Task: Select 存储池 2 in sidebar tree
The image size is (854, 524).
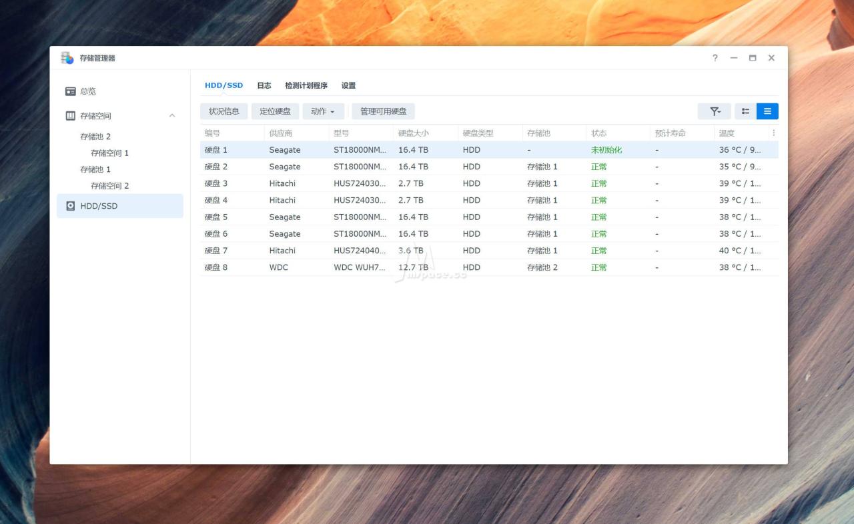Action: click(95, 137)
